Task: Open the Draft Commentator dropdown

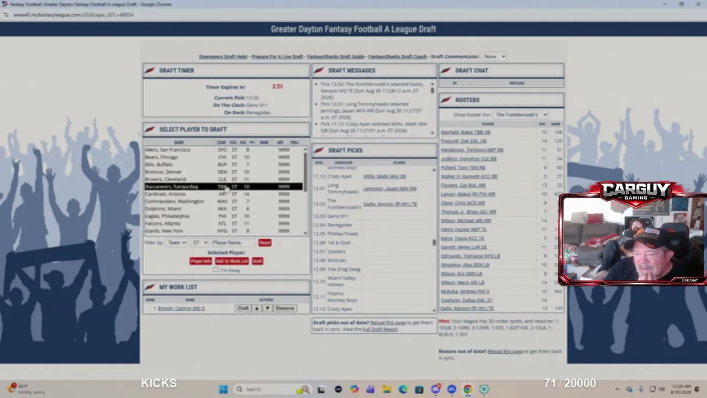Action: click(x=494, y=56)
